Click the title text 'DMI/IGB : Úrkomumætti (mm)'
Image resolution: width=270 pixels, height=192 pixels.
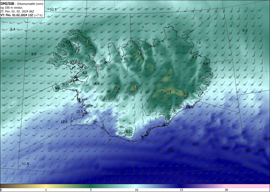coord(22,4)
